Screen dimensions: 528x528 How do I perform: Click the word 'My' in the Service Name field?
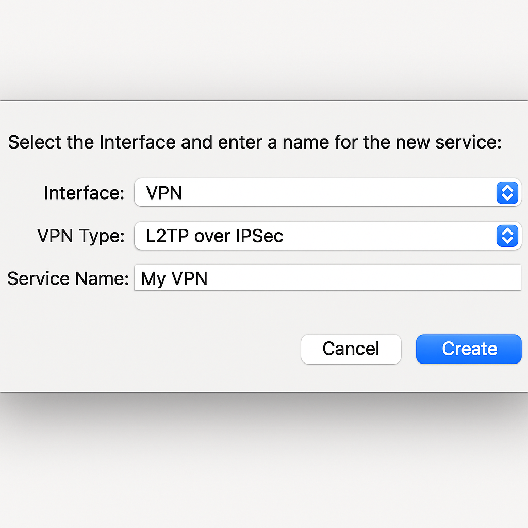click(153, 279)
